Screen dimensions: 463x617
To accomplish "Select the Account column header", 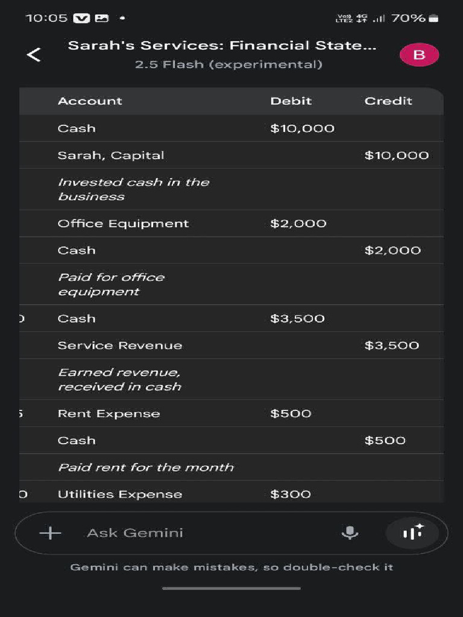I will coord(90,101).
